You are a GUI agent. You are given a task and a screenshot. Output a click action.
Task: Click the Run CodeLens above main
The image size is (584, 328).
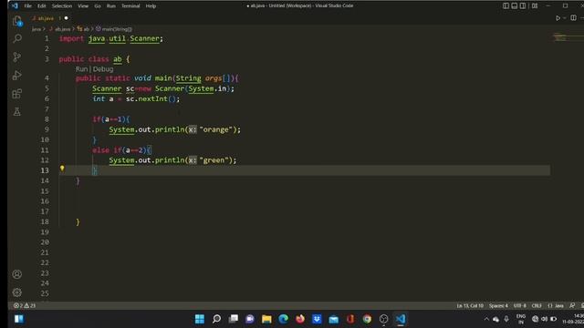(x=81, y=69)
